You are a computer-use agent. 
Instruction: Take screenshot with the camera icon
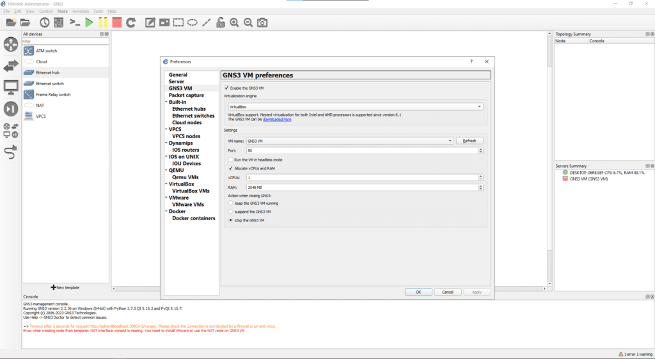point(262,22)
